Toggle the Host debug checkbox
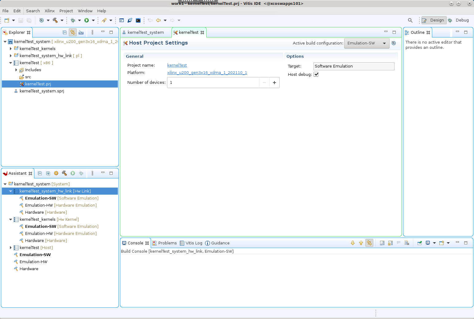This screenshot has height=319, width=474. click(316, 74)
